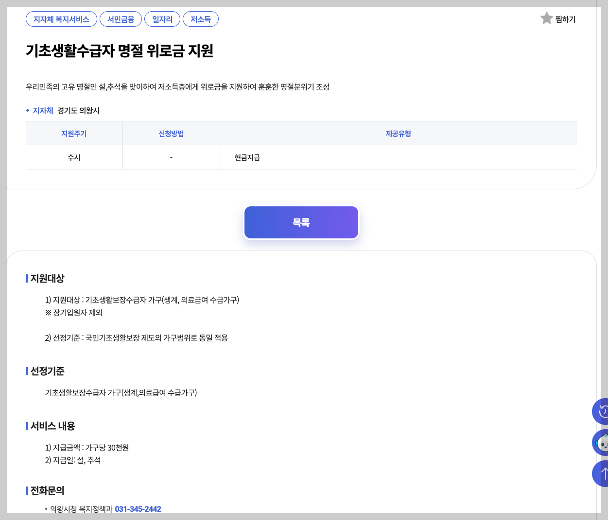Viewport: 608px width, 520px height.
Task: Click the diamond bullet beside 지자체
Action: point(28,110)
